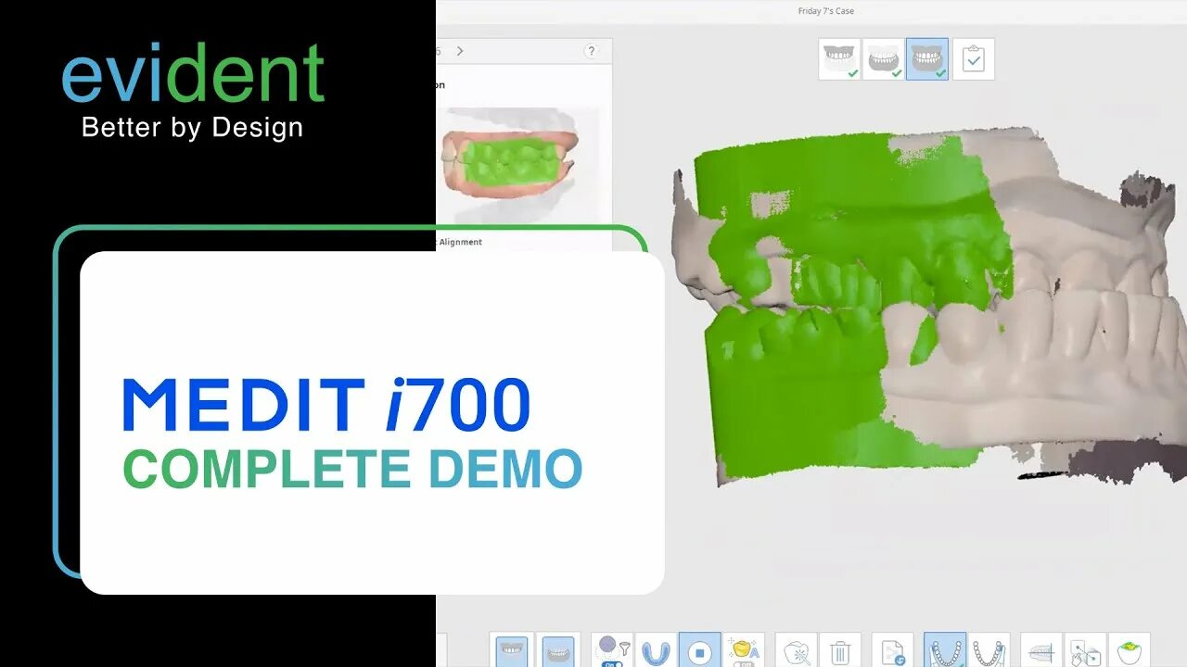
Task: Open the document refresh icon
Action: tap(895, 651)
